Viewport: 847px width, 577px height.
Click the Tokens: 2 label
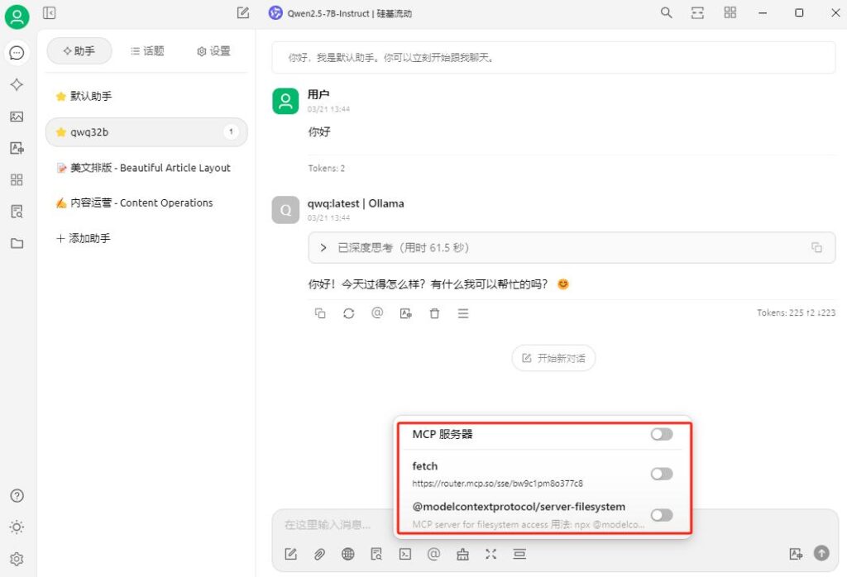click(x=326, y=169)
